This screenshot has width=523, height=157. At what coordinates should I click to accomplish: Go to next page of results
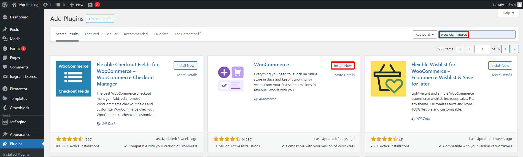coord(505,49)
